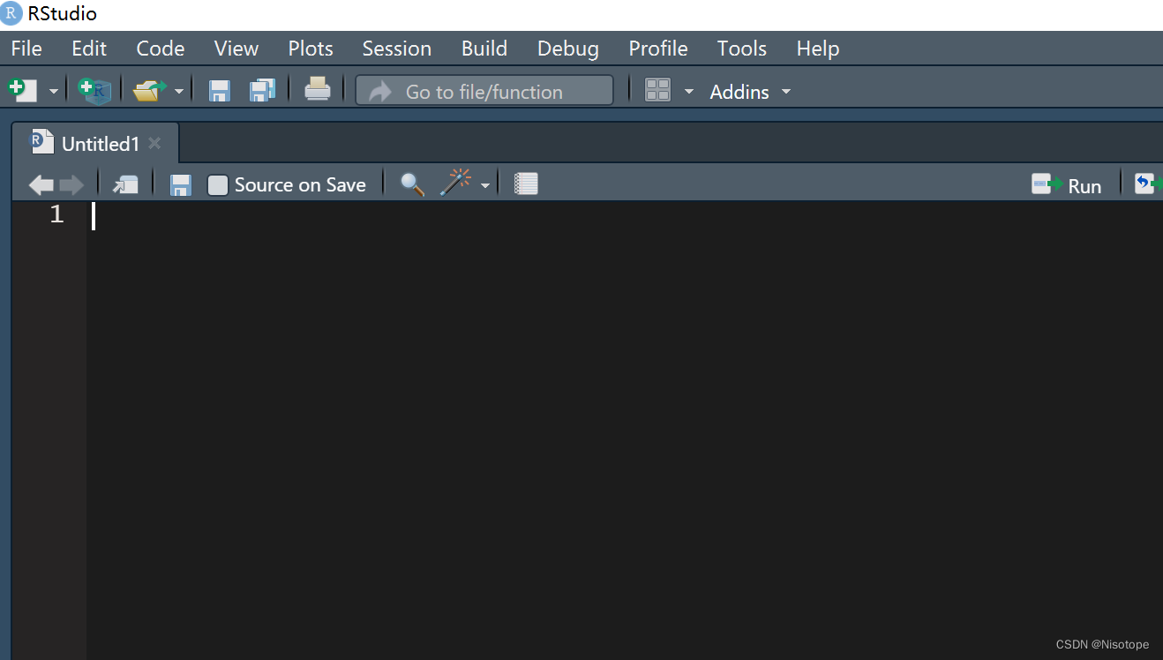This screenshot has height=660, width=1163.
Task: Click line 1 in the code editor
Action: coord(624,215)
